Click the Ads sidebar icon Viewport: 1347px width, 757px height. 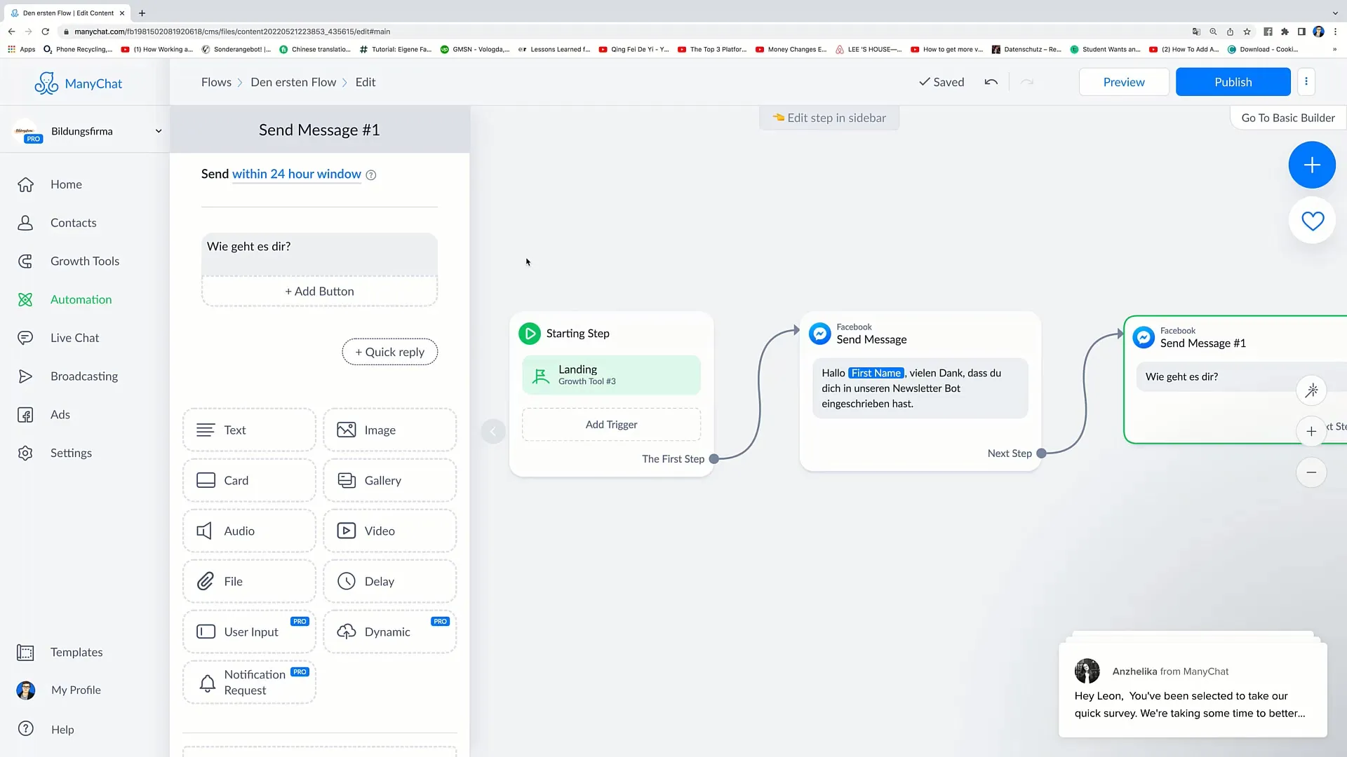pos(25,415)
